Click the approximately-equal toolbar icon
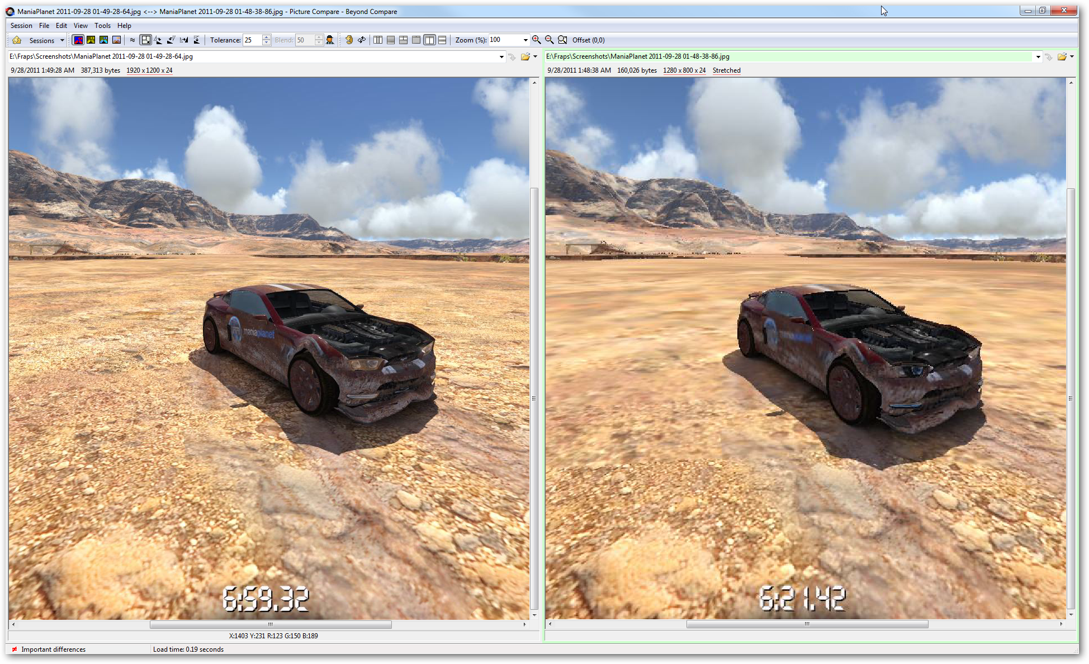1089x664 pixels. point(132,40)
